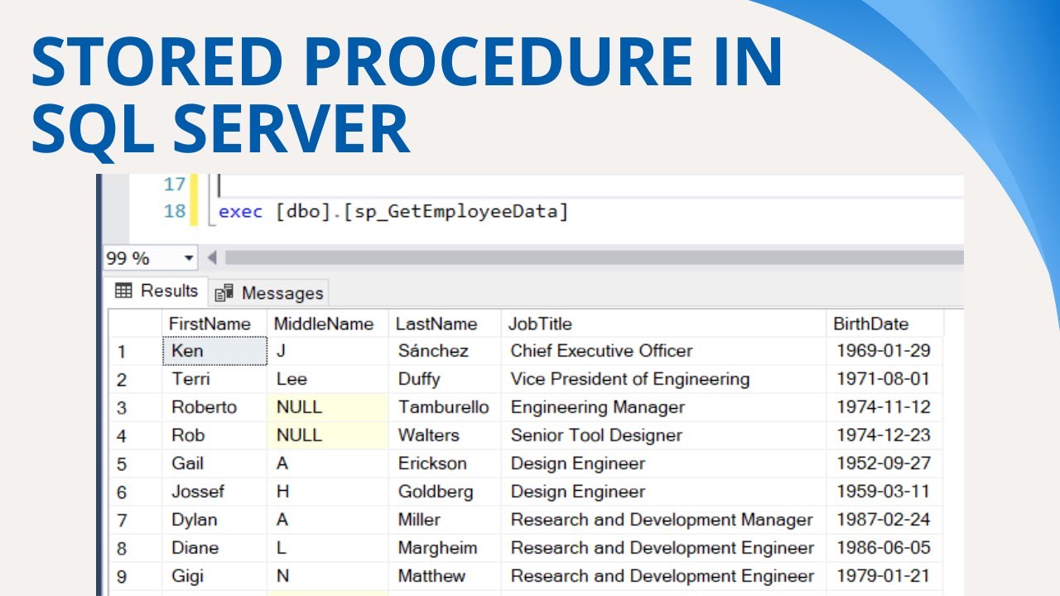The image size is (1060, 596).
Task: Select the 'Lee' middle name cell
Action: 328,379
